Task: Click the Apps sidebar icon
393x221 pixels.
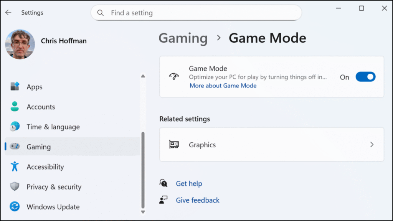Action: click(x=15, y=87)
